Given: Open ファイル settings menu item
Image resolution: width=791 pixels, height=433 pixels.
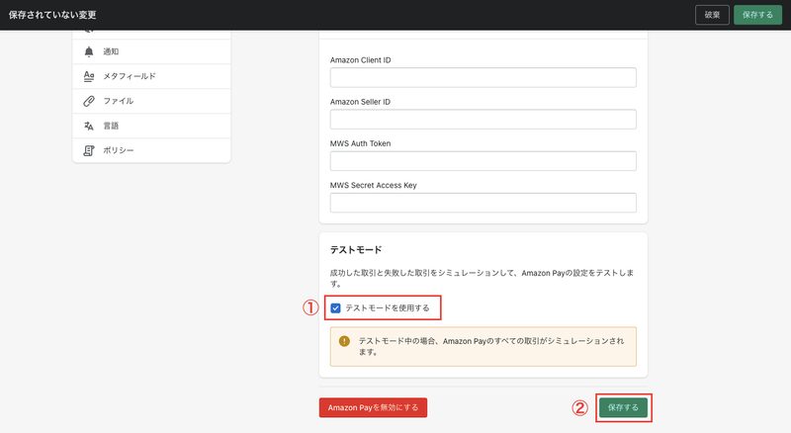Looking at the screenshot, I should tap(152, 101).
